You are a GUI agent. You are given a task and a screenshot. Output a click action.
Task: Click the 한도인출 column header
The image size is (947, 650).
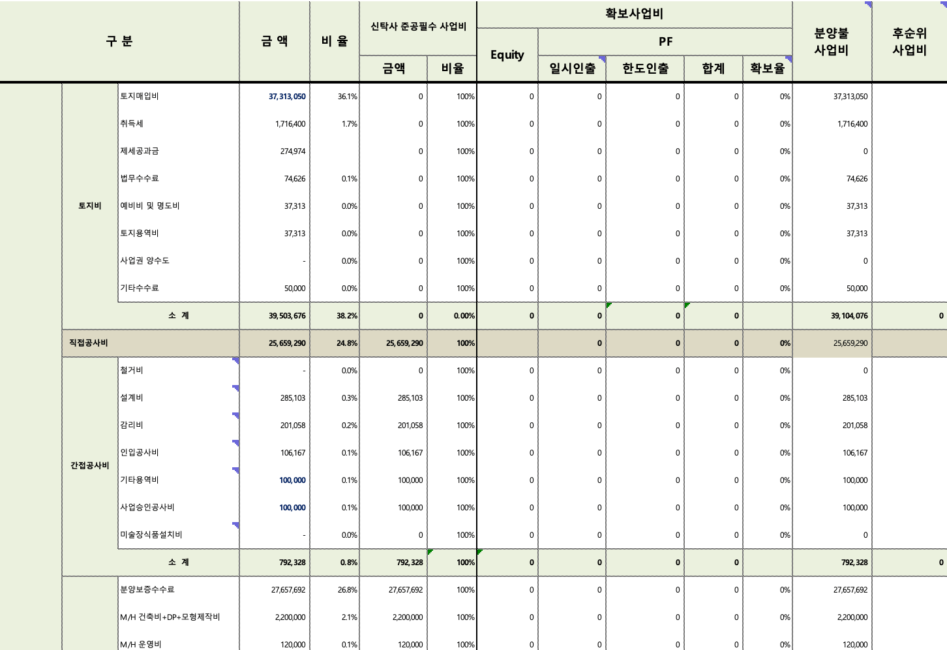pyautogui.click(x=645, y=69)
